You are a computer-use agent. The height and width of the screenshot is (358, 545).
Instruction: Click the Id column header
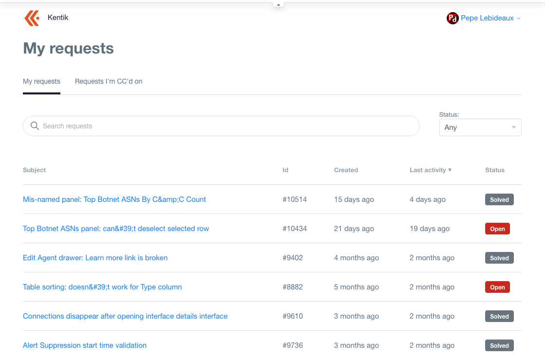[x=285, y=170]
